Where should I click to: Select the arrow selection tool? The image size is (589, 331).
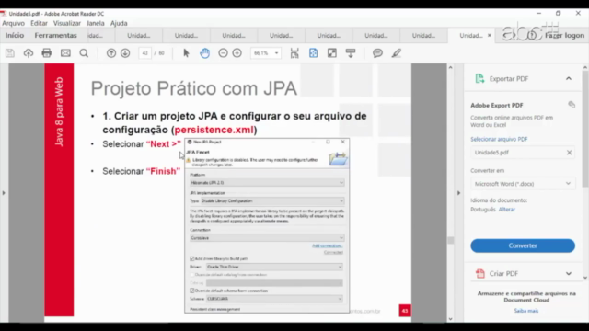(186, 53)
